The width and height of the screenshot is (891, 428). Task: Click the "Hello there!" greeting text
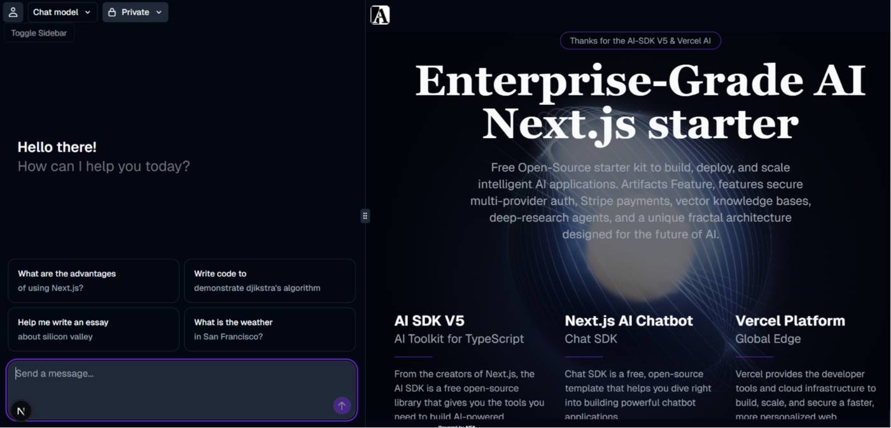[57, 147]
